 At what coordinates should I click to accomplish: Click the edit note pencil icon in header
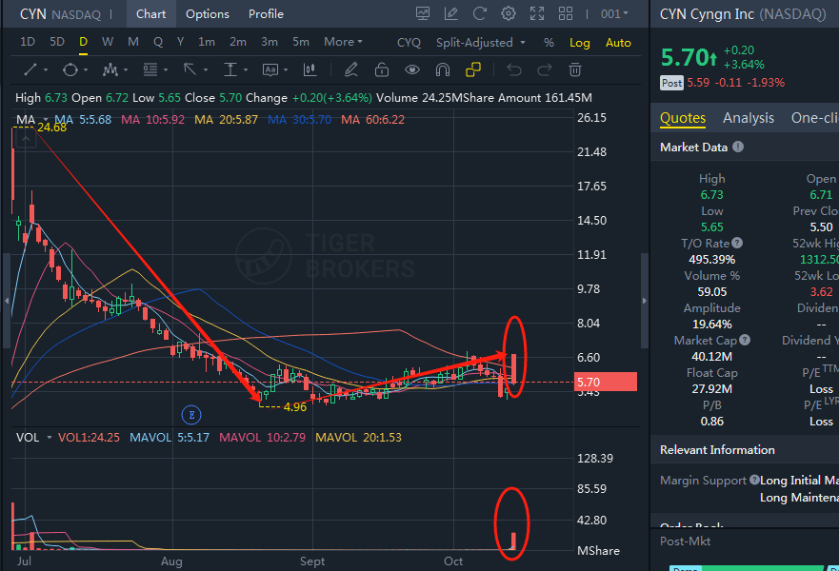pos(451,14)
